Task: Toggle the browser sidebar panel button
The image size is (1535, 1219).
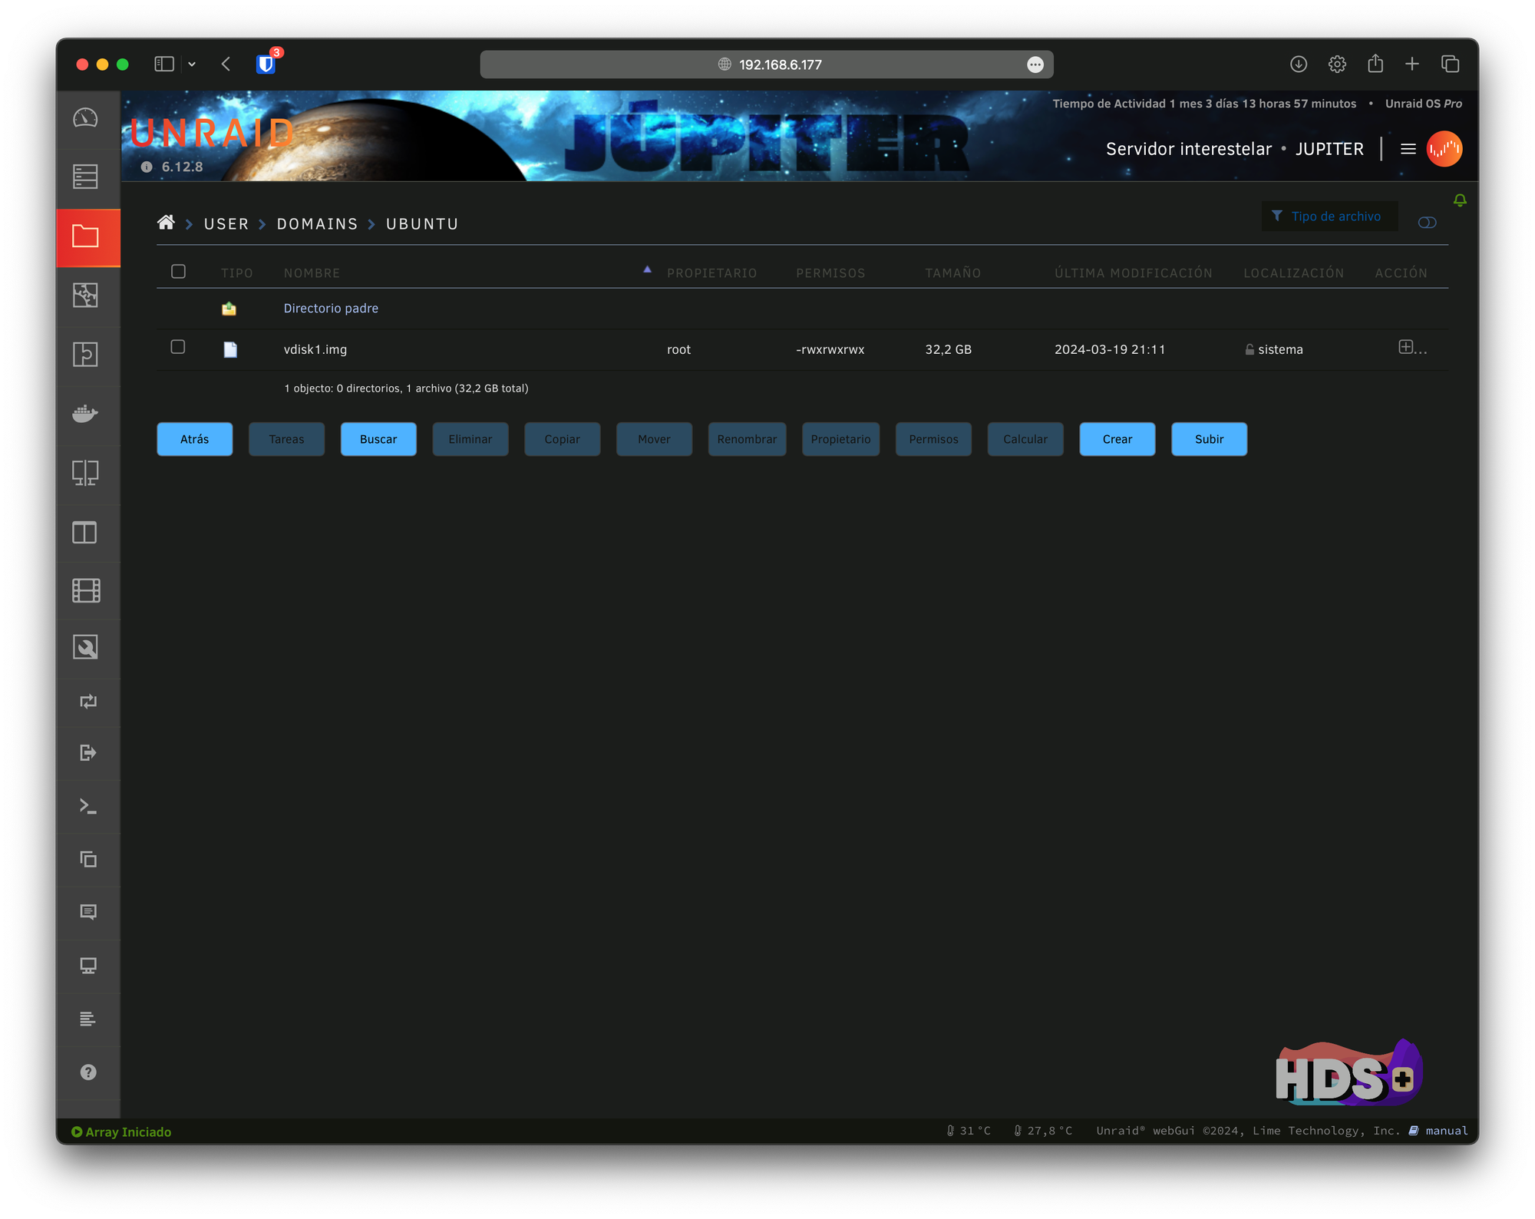Action: point(164,64)
